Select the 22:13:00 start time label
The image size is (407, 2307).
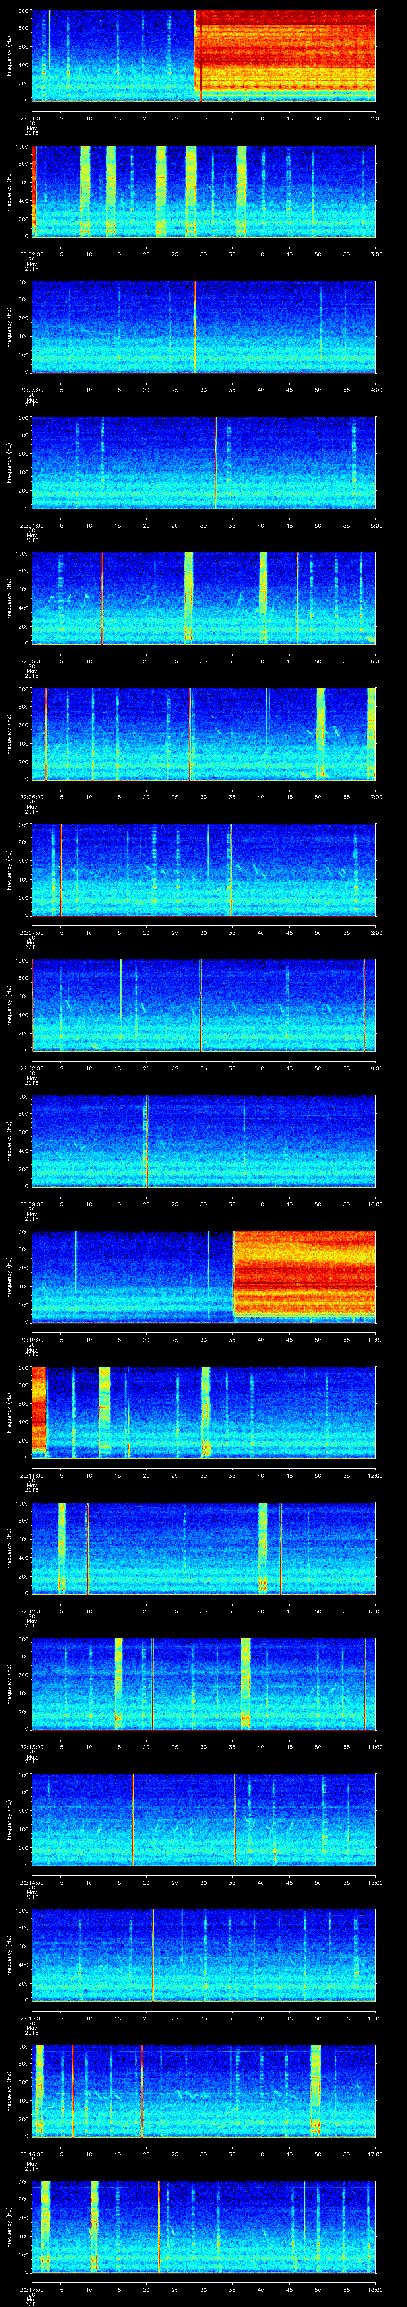[x=31, y=1746]
